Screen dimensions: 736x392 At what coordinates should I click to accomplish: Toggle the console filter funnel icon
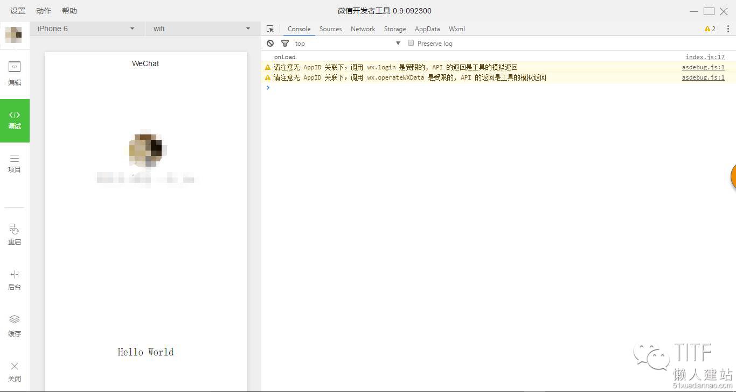coord(285,44)
